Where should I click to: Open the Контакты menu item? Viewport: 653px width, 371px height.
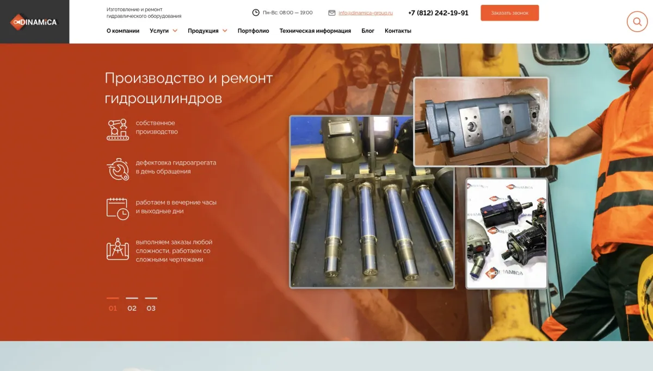(398, 31)
